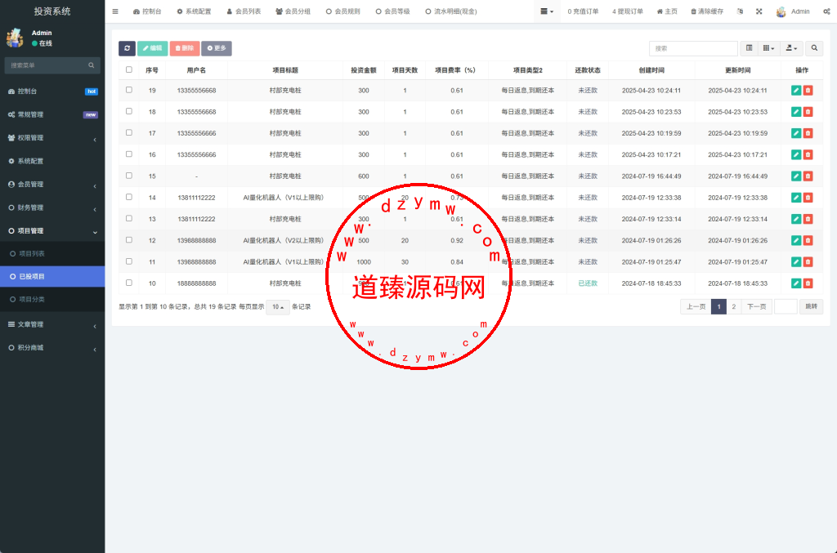The width and height of the screenshot is (837, 553).
Task: Delete row 11 with red trash icon
Action: [808, 262]
